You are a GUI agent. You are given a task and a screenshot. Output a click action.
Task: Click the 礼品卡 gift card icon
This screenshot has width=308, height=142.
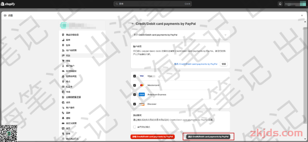63,87
